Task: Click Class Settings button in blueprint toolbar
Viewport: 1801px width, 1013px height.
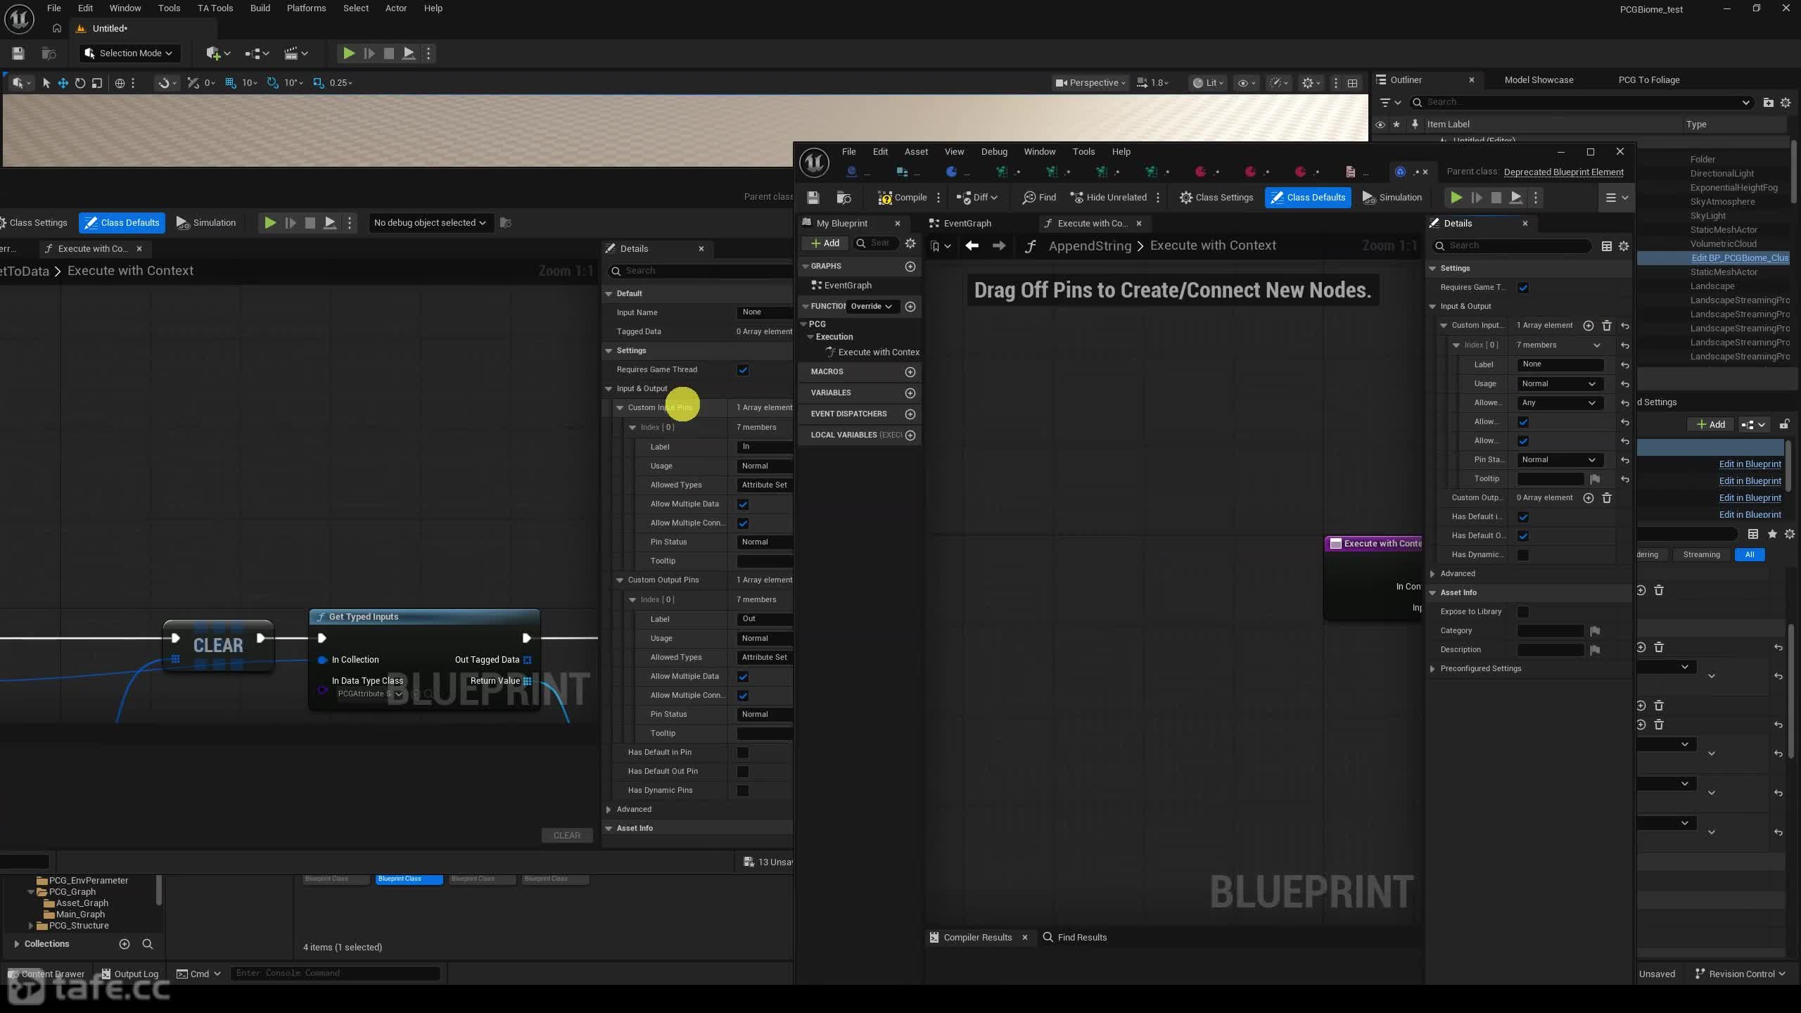Action: click(1216, 198)
